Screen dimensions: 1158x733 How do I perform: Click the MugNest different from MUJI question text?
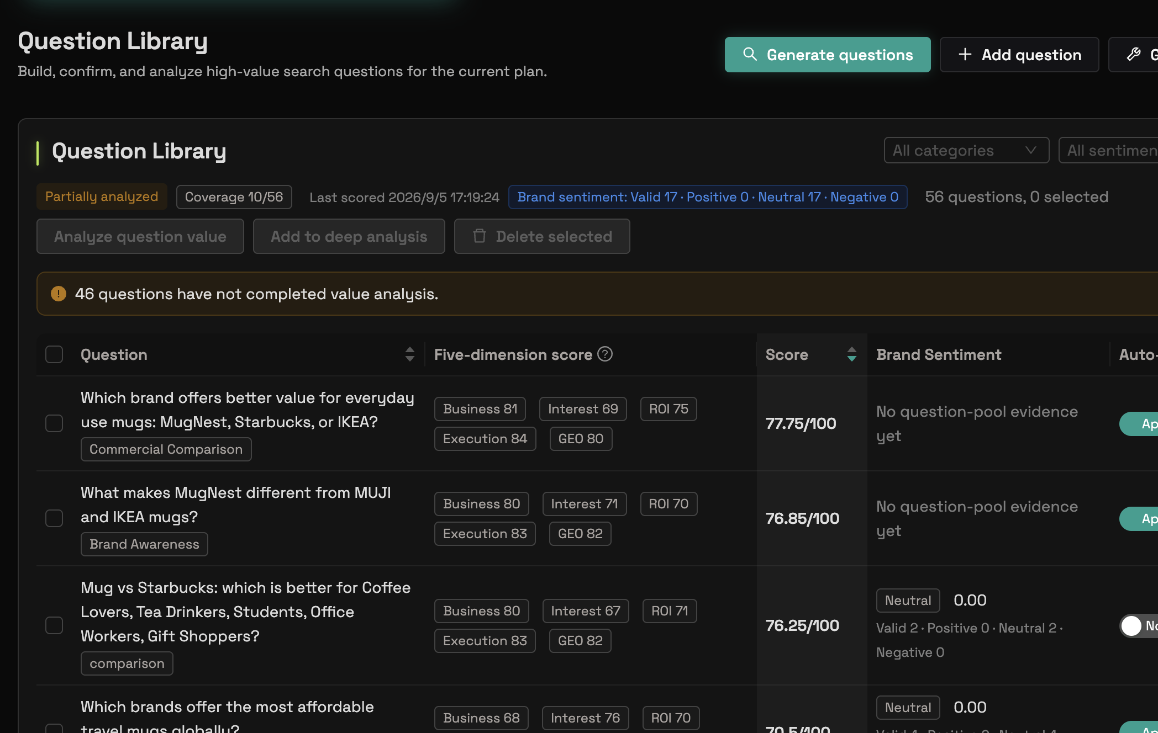click(236, 504)
